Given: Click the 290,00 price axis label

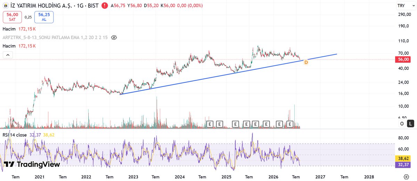Looking at the screenshot, I should (404, 15).
